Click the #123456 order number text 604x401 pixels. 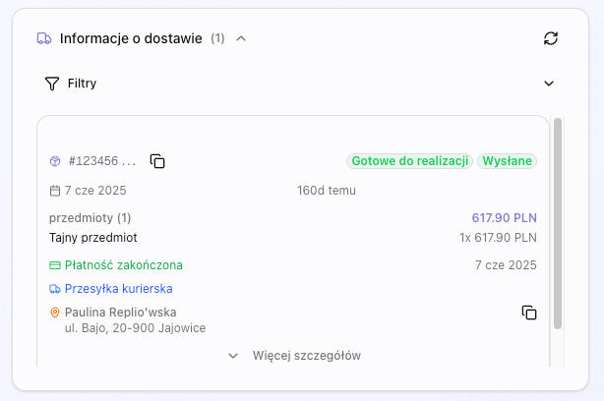tap(102, 161)
